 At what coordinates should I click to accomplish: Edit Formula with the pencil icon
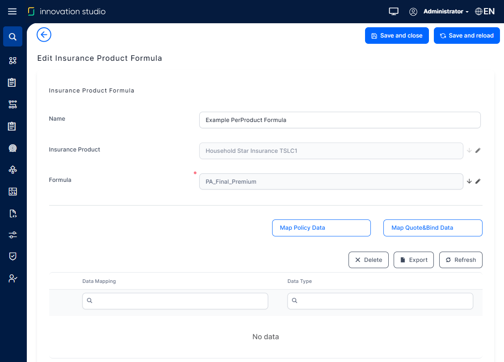[x=478, y=181]
